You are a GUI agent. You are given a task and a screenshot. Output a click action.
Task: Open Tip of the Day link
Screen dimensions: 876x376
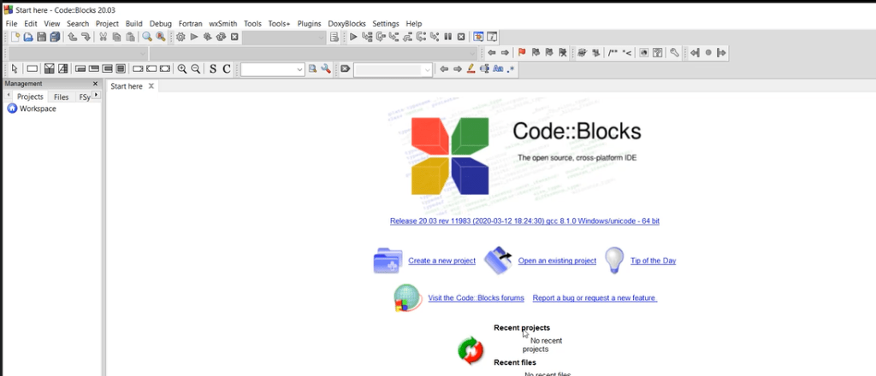pos(653,261)
